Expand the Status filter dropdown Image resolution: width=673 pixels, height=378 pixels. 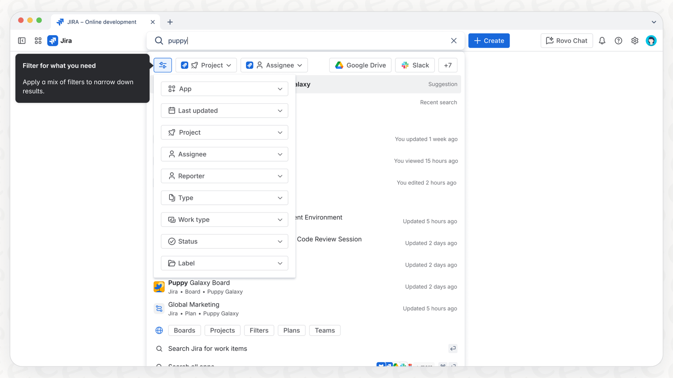pos(224,241)
